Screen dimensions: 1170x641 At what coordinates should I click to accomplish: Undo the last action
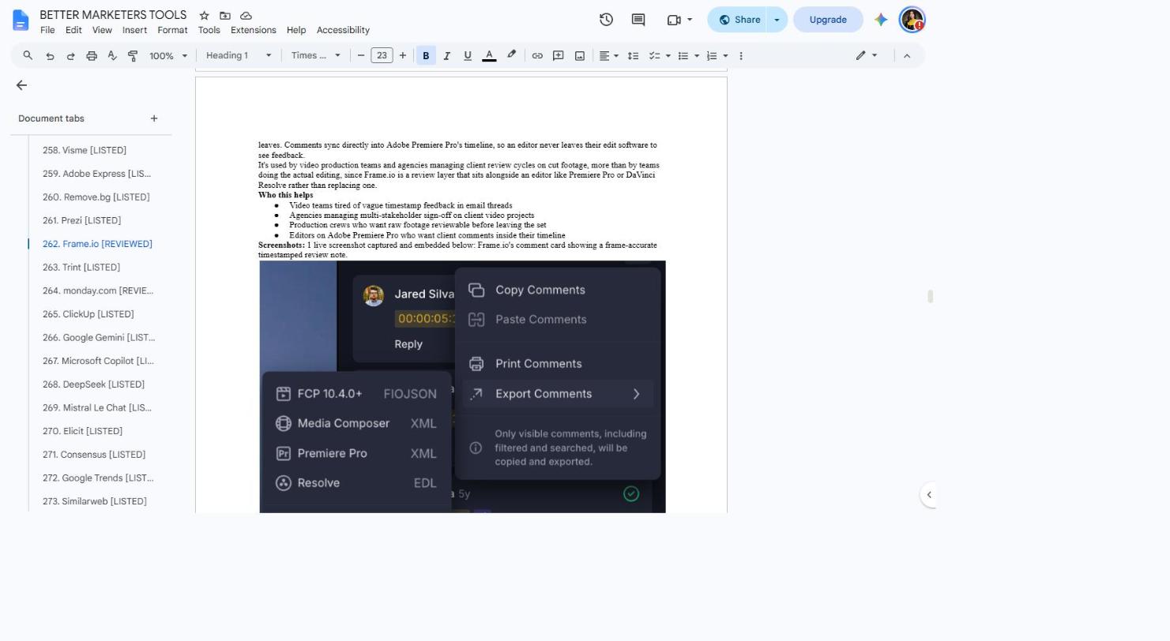[x=50, y=55]
